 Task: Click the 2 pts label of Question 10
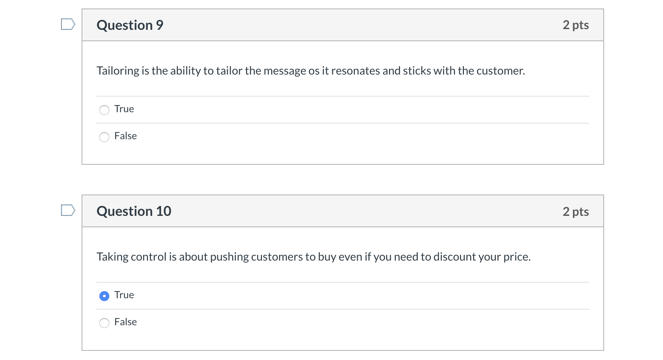click(x=575, y=212)
